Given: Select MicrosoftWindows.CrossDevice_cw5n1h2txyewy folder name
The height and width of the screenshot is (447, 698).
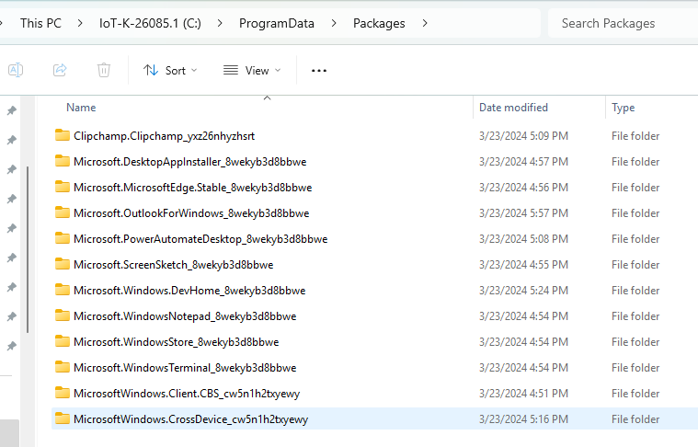Looking at the screenshot, I should point(191,419).
